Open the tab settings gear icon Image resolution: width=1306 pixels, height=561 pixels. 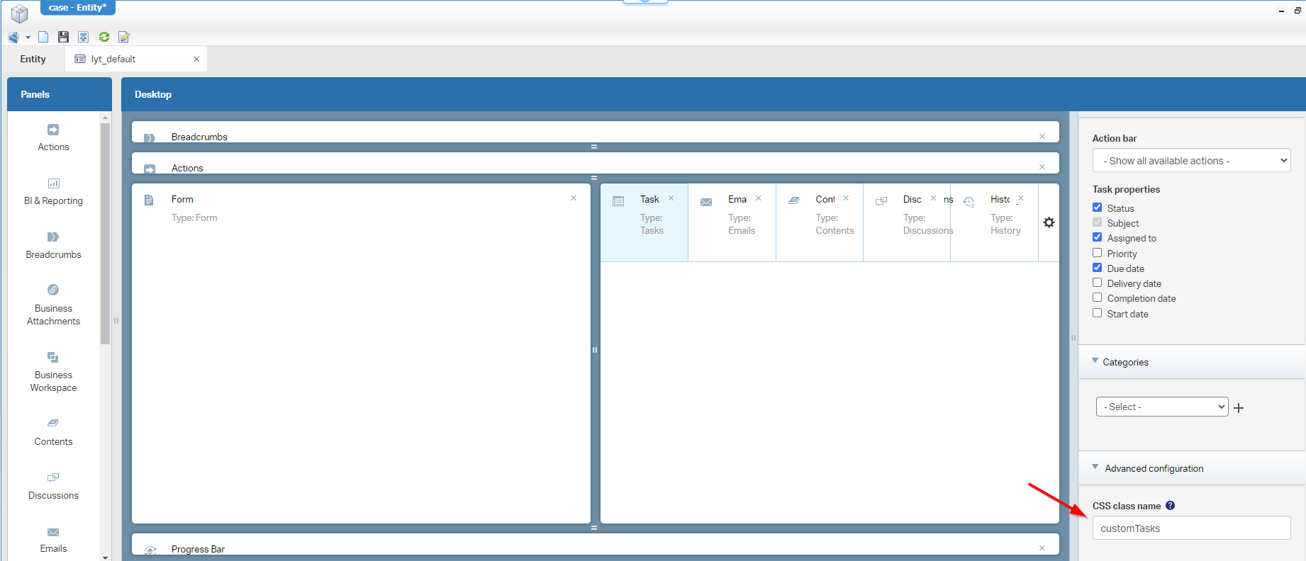[1049, 223]
